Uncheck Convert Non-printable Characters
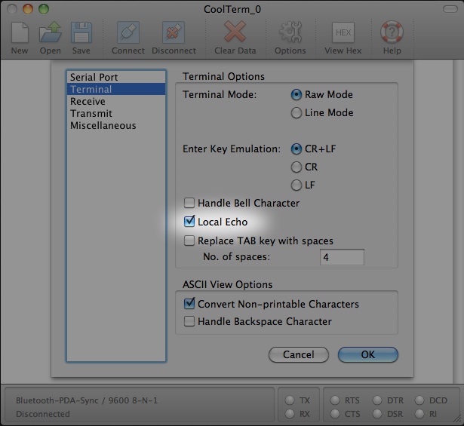This screenshot has height=426, width=464. [x=189, y=304]
